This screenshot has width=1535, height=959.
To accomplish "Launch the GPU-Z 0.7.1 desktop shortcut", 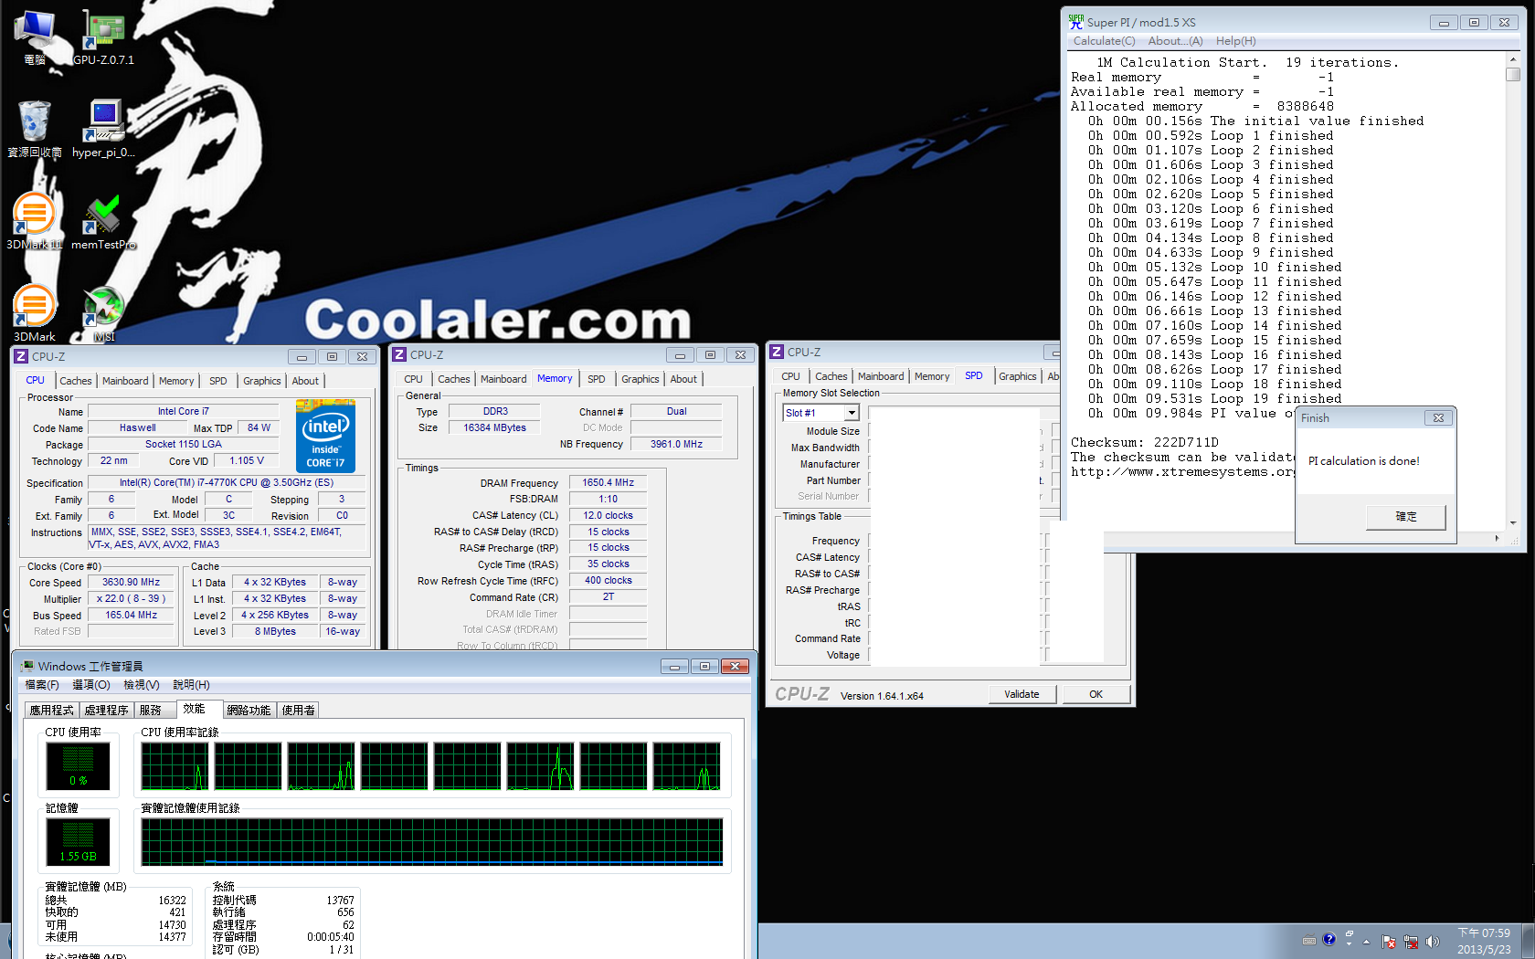I will (103, 37).
